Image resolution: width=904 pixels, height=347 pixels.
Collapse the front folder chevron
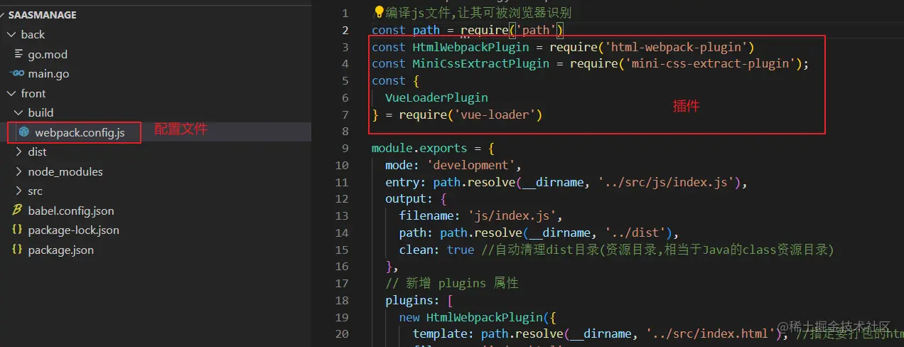(11, 94)
